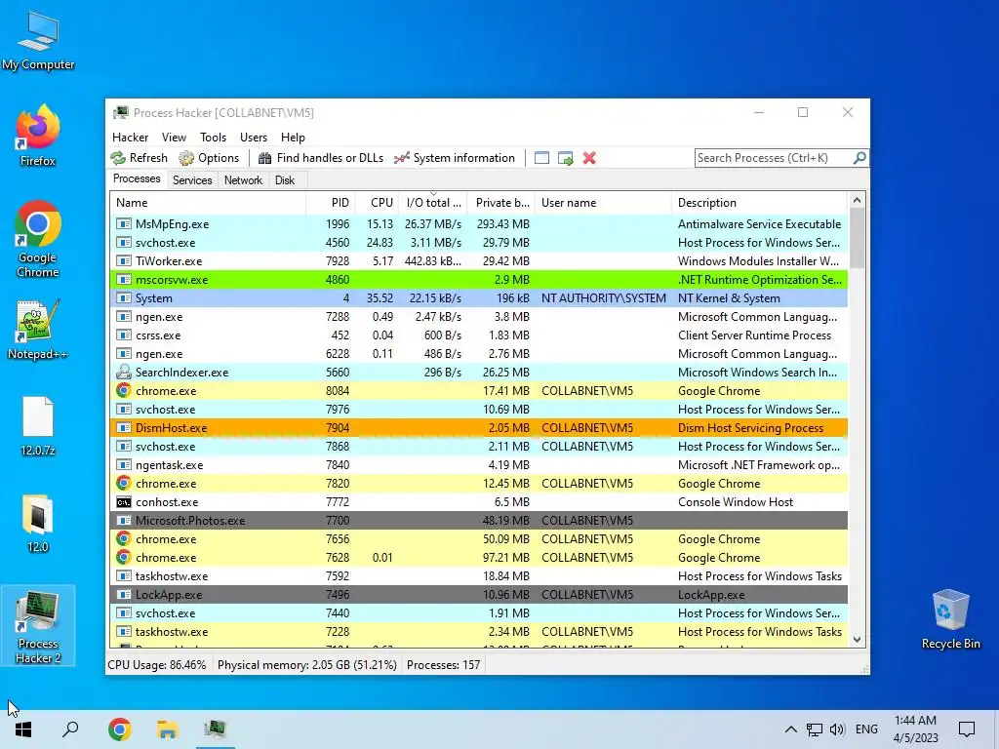Image resolution: width=999 pixels, height=749 pixels.
Task: Select the svchost.exe row with PID 7440
Action: (478, 613)
